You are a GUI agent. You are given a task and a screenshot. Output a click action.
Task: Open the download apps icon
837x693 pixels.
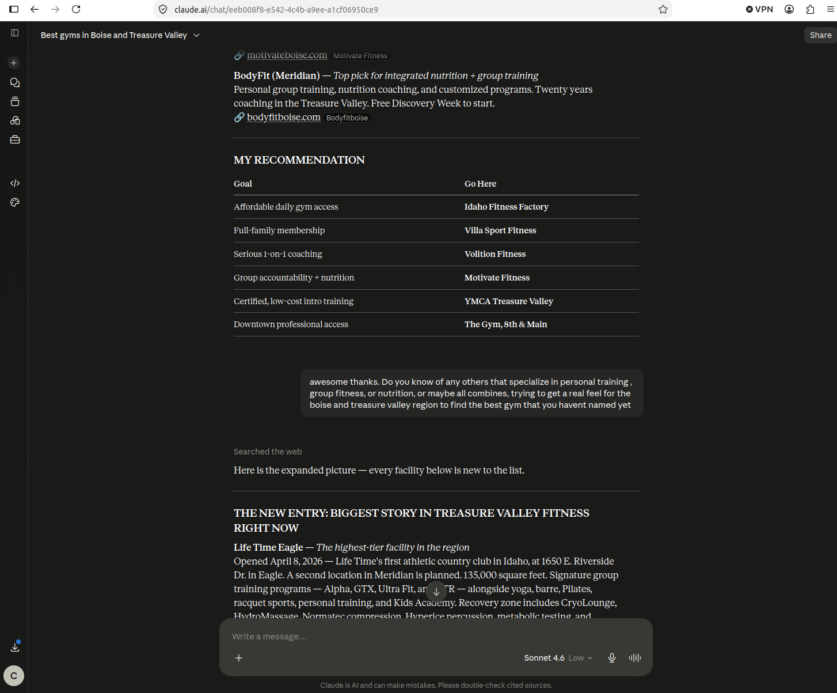(15, 647)
